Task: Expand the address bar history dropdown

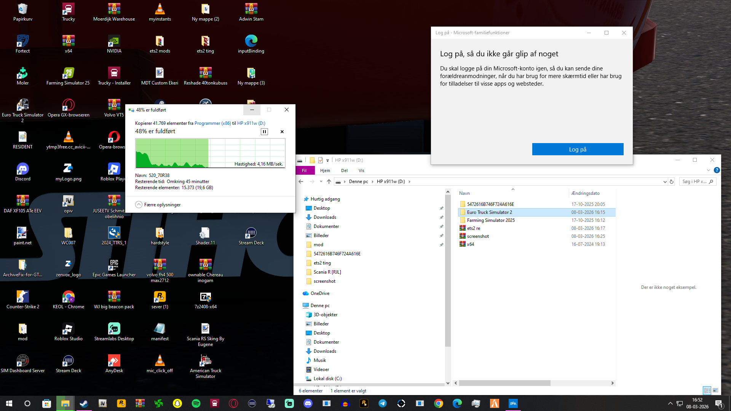Action: 665,182
